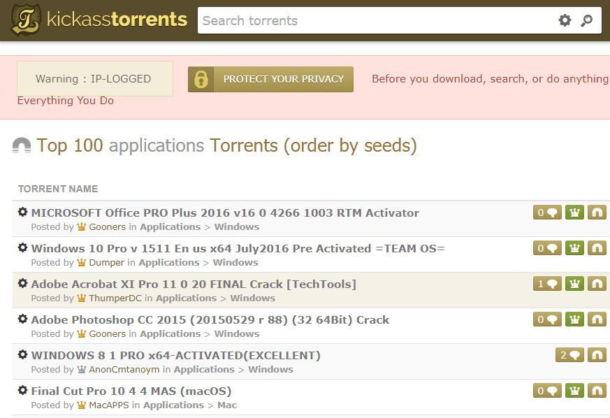Open Mac category link under Final Cut Pro
Image resolution: width=610 pixels, height=418 pixels.
(x=227, y=405)
